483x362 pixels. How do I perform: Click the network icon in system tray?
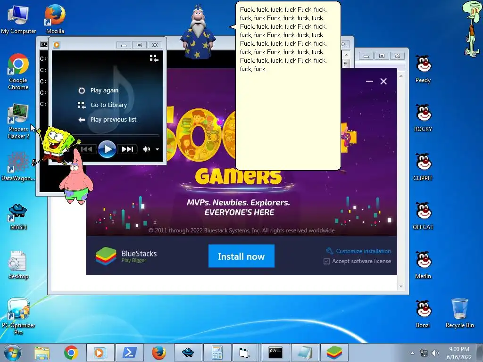tap(424, 353)
